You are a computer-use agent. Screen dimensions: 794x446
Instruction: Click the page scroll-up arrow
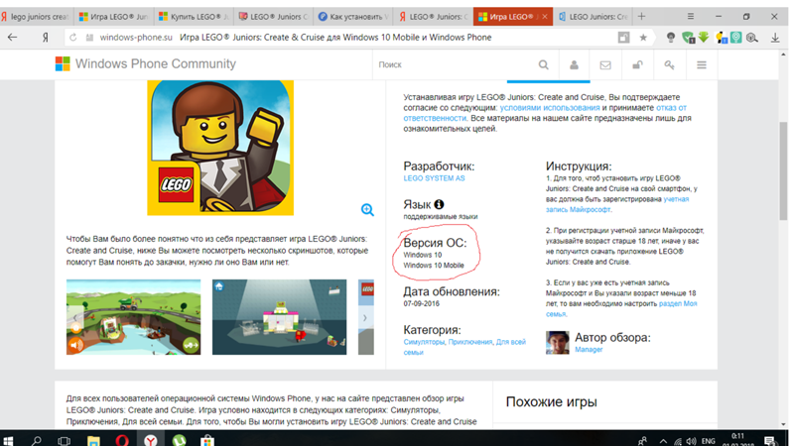click(783, 55)
